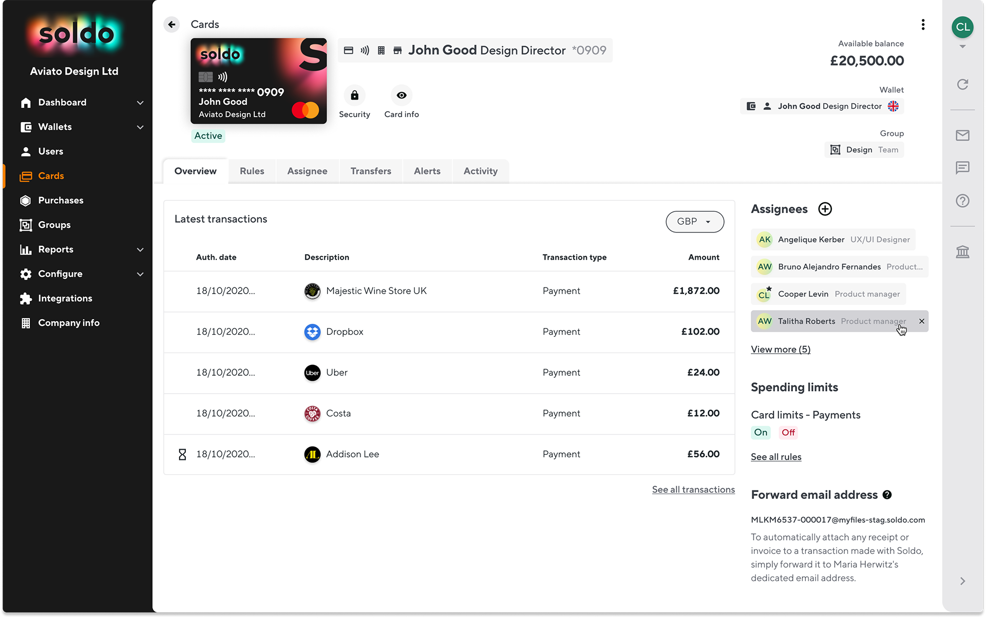Switch to the Transfers tab

coord(371,171)
